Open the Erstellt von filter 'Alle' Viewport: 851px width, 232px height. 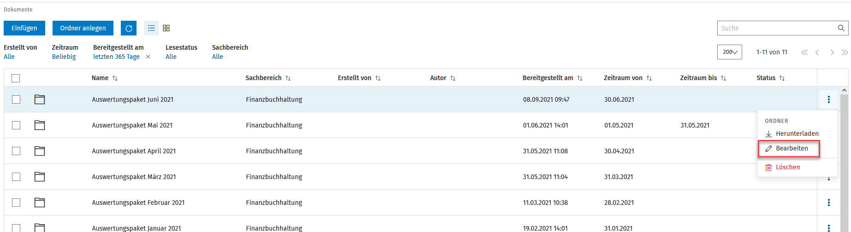click(x=9, y=57)
